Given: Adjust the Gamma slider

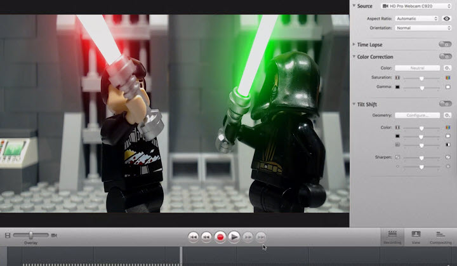Looking at the screenshot, I should coord(421,88).
